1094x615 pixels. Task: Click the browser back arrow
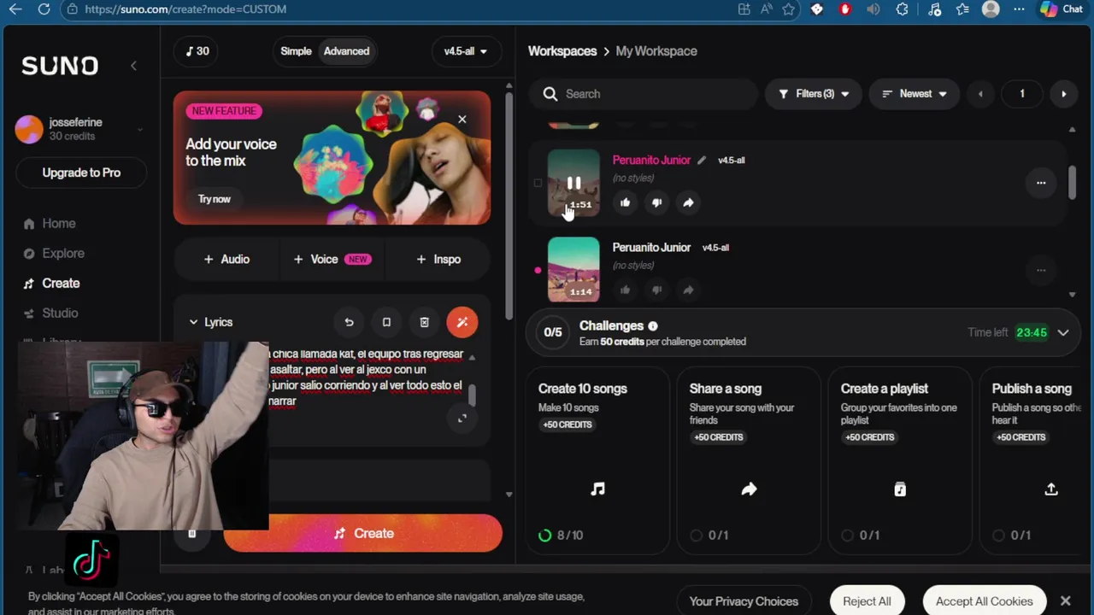pos(15,9)
